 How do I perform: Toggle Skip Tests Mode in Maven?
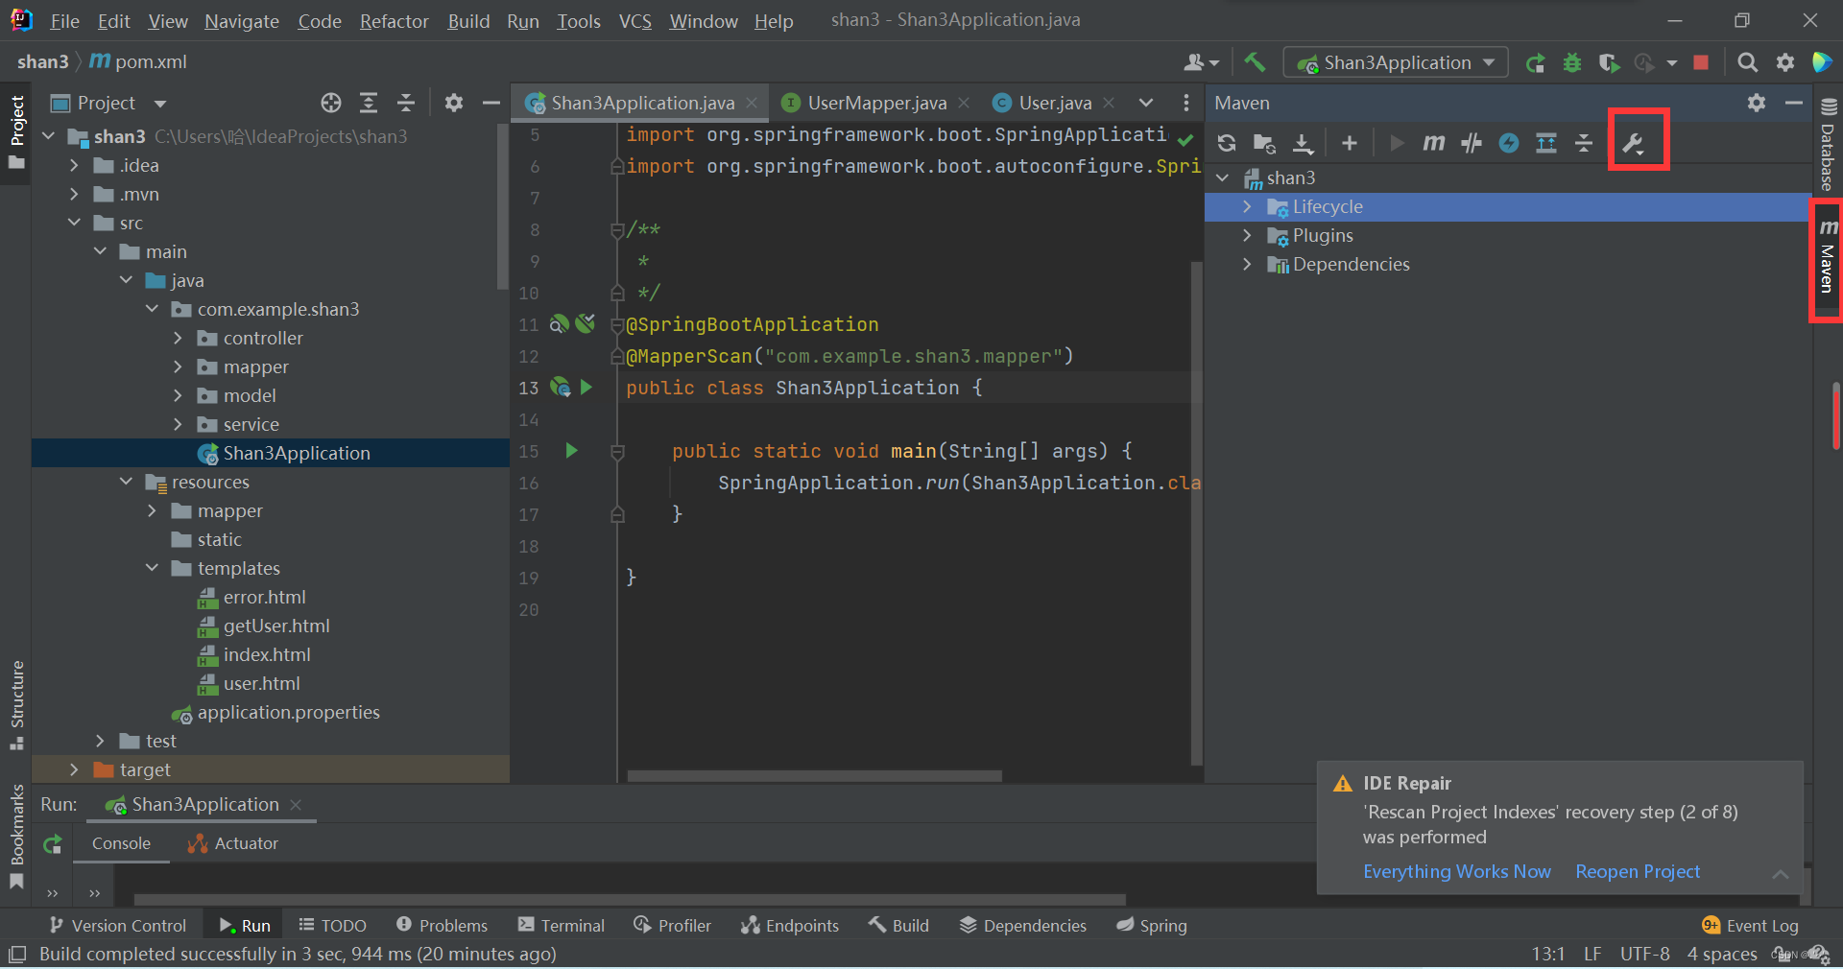pyautogui.click(x=1509, y=143)
